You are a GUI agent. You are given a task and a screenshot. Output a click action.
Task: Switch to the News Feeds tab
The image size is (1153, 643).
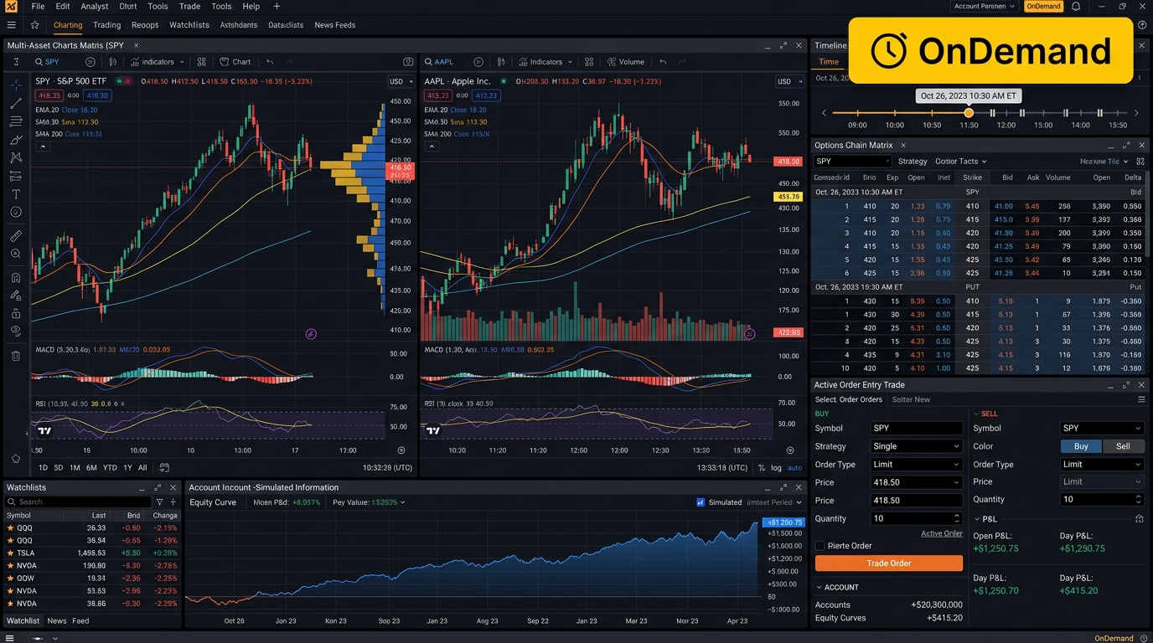[x=335, y=25]
